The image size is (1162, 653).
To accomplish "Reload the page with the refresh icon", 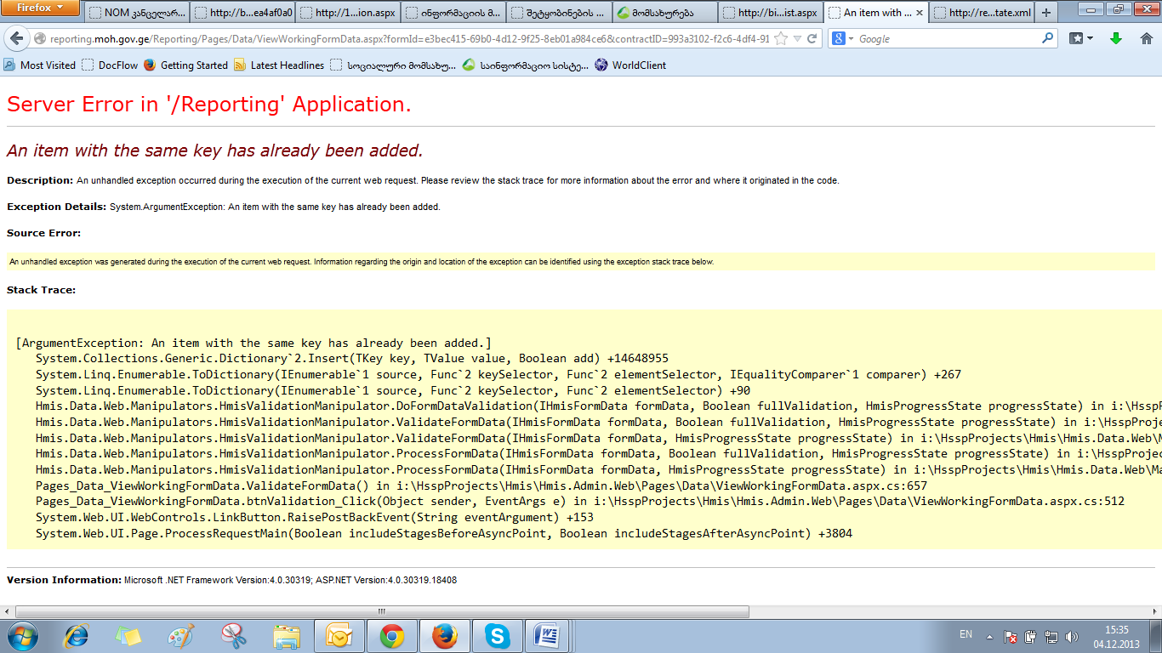I will coord(812,39).
